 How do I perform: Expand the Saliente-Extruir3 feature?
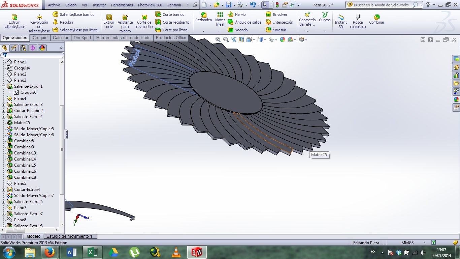4,105
